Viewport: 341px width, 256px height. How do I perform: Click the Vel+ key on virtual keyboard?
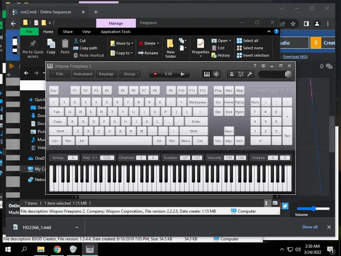click(x=239, y=141)
